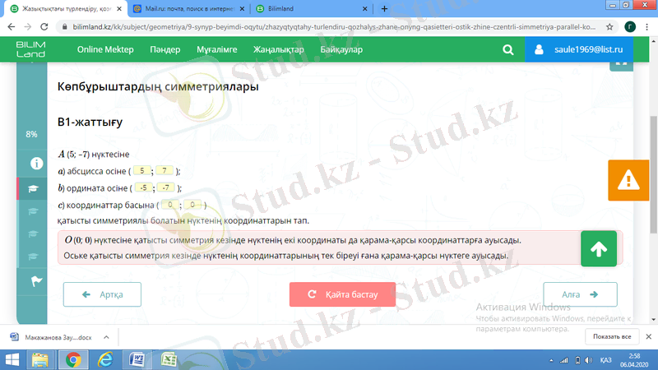
Task: Open Internet Explorer from taskbar
Action: [105, 360]
